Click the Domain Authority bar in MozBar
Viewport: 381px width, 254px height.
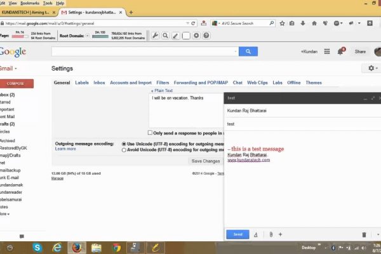click(x=100, y=36)
